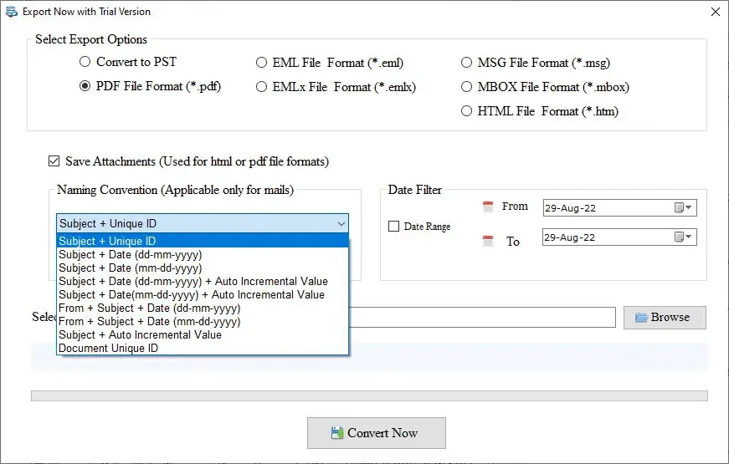Choose From + Subject + Date (dd-mm-yyyy)
The image size is (729, 464).
[x=203, y=308]
